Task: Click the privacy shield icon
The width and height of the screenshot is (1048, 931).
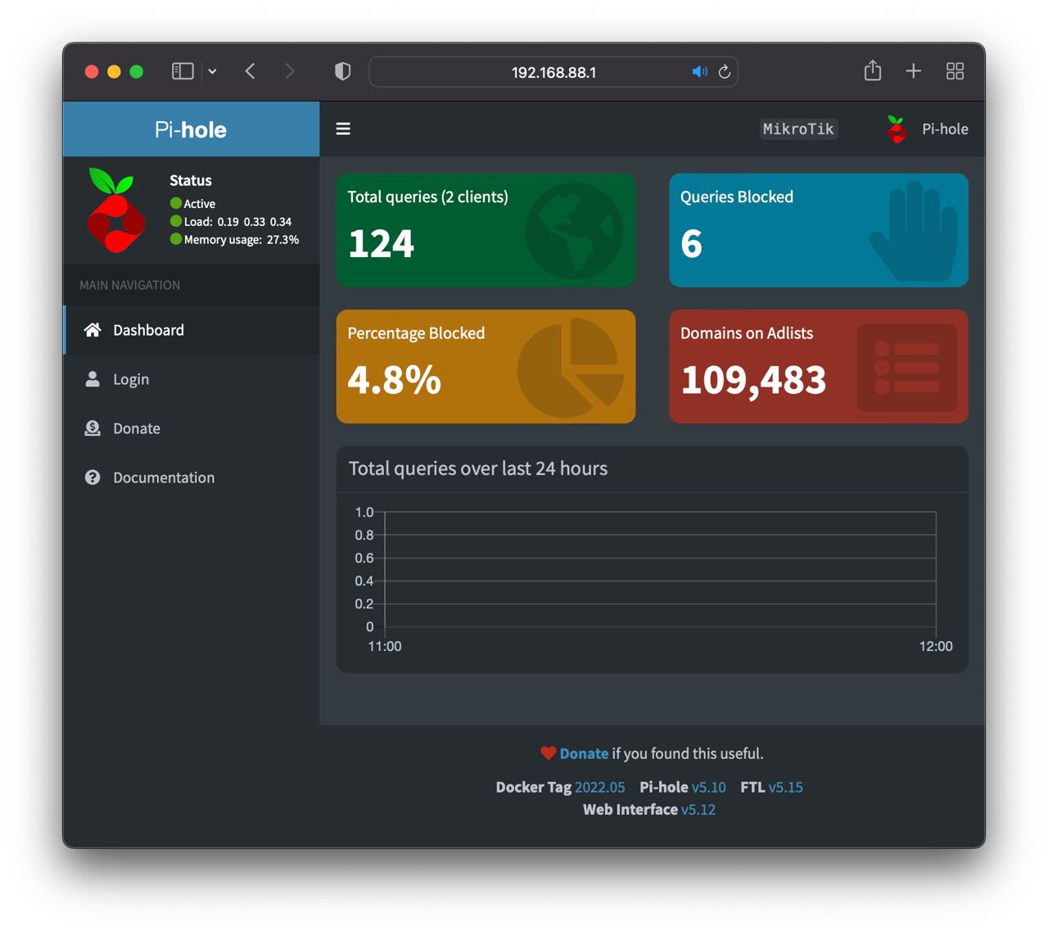Action: (343, 71)
